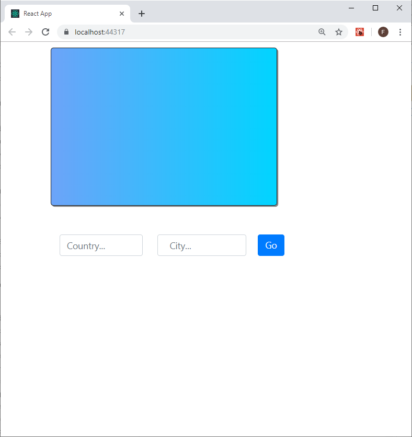Click the browser back arrow
The height and width of the screenshot is (437, 412).
point(12,32)
